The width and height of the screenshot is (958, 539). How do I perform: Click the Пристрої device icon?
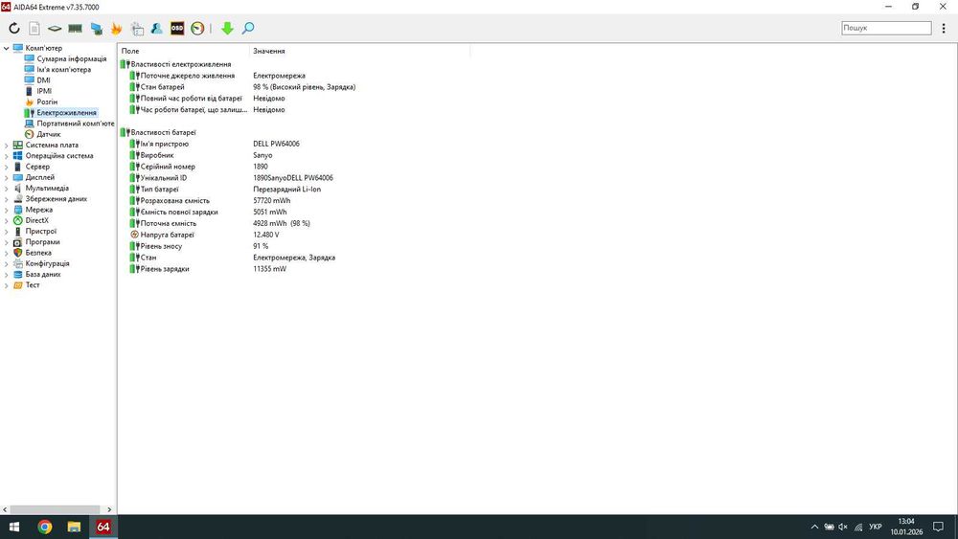(17, 232)
